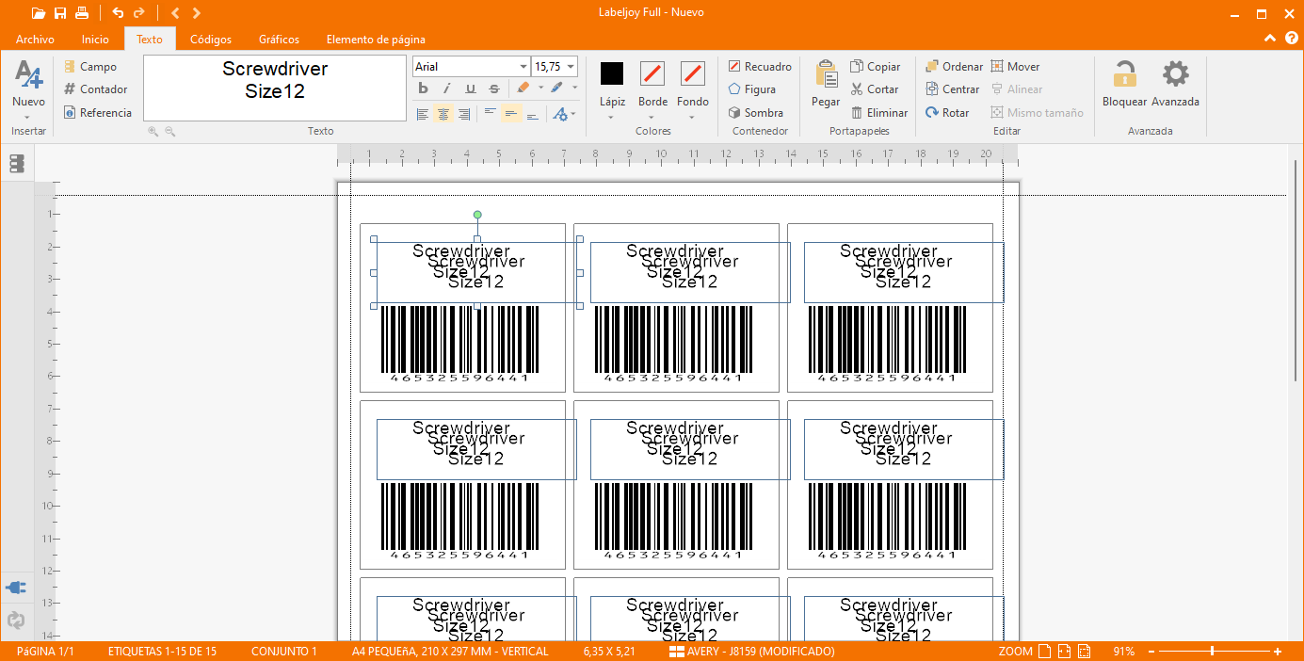Print labels using the printer icon

(x=82, y=13)
